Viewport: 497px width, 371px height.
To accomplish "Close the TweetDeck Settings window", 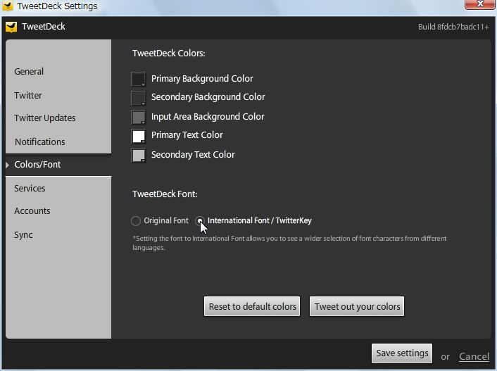I will (x=480, y=4).
